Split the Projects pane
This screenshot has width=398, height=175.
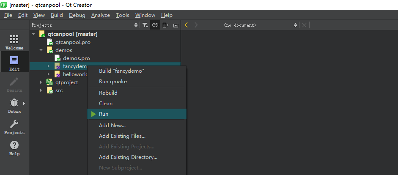(165, 25)
